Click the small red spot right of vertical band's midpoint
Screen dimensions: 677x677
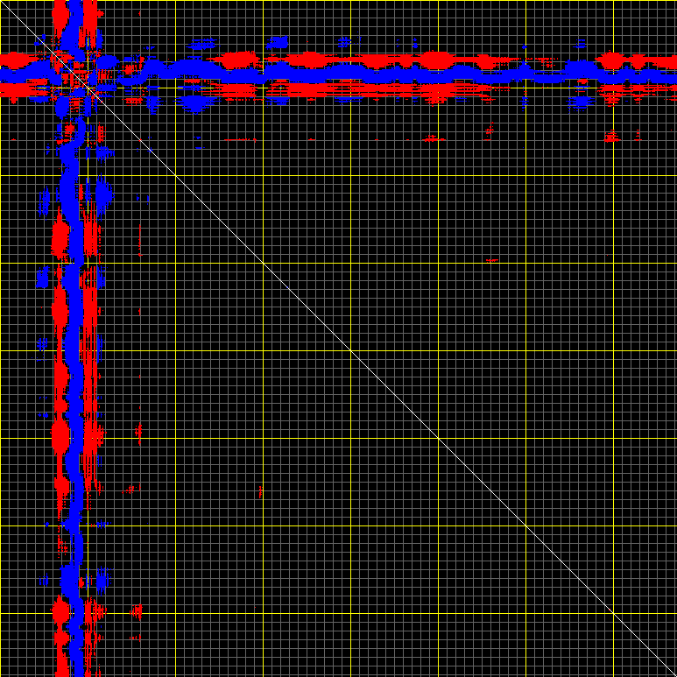[138, 432]
